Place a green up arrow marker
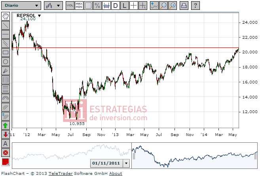This screenshot has width=260, height=176. (x=6, y=125)
